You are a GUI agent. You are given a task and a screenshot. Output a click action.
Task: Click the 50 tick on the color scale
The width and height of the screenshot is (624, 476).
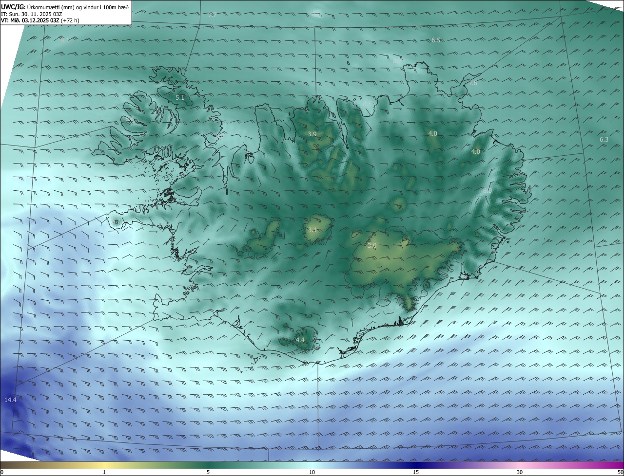[x=620, y=473]
